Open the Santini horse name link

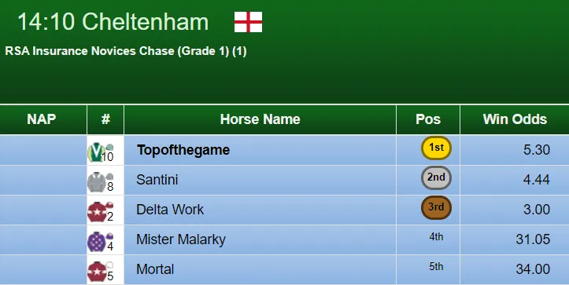click(157, 180)
